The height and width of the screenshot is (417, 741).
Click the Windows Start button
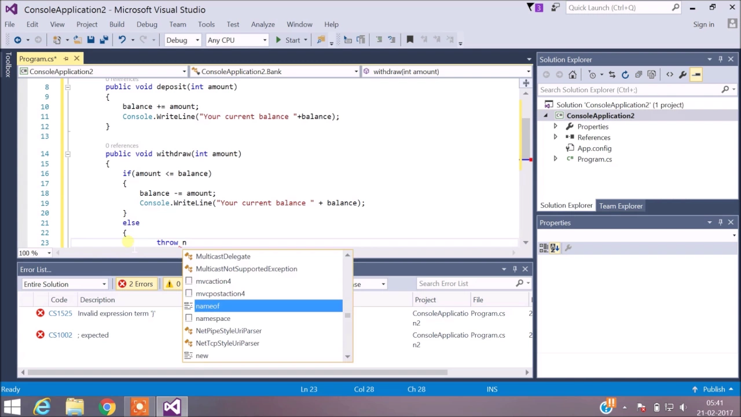pyautogui.click(x=12, y=407)
